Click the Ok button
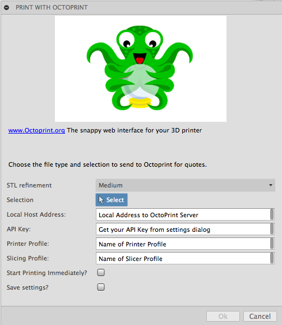 point(223,316)
